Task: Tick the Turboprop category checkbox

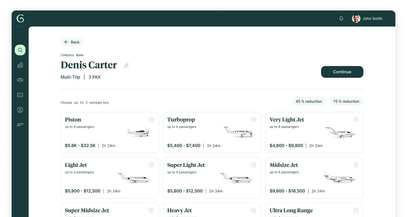Action: coord(253,119)
